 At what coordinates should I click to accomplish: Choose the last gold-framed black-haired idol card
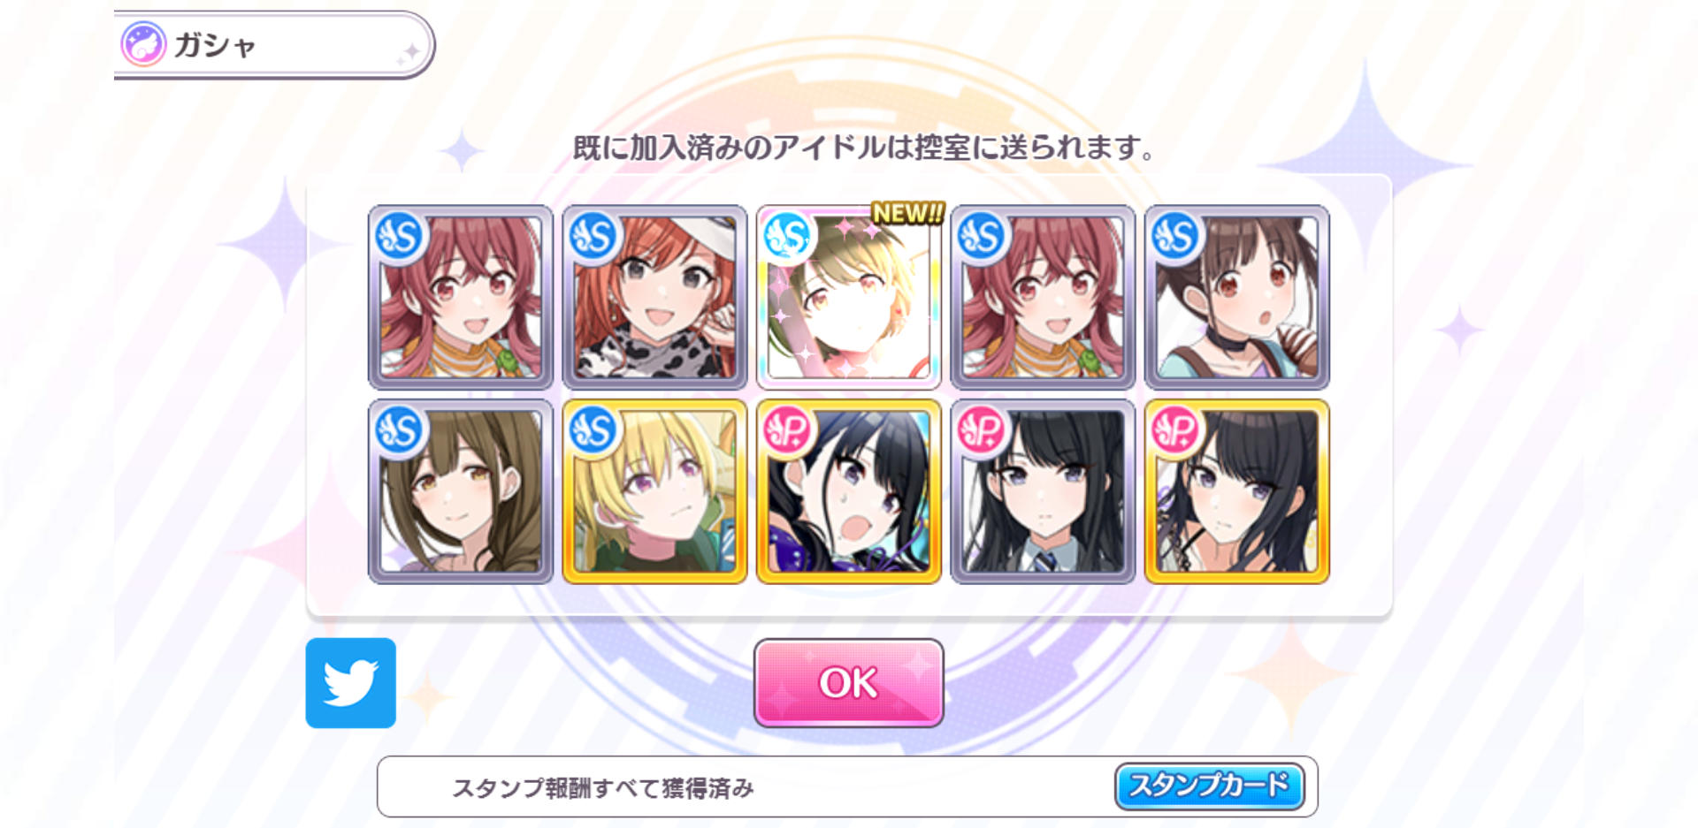click(x=1237, y=492)
